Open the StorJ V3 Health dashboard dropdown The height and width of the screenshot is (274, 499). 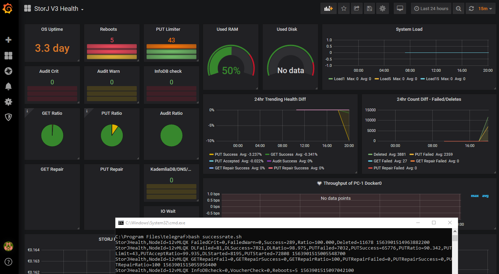coord(59,9)
